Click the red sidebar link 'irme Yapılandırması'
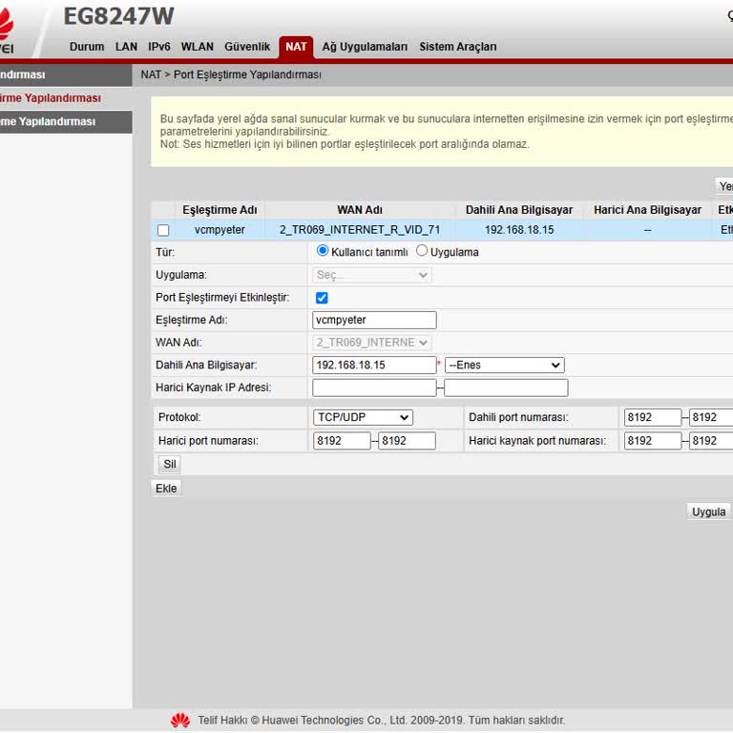 [x=51, y=98]
